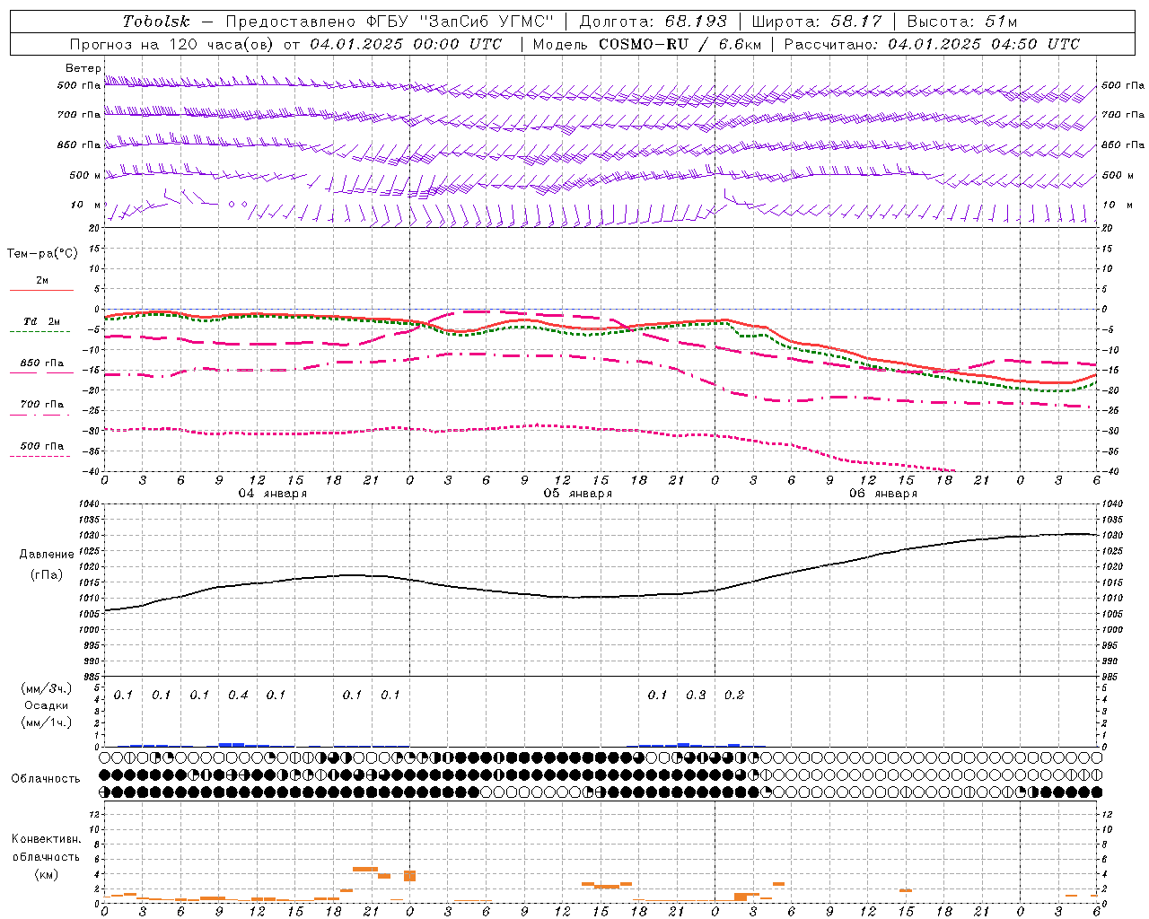Click the '2м' temperature legend entry
1149x919 pixels.
point(42,281)
